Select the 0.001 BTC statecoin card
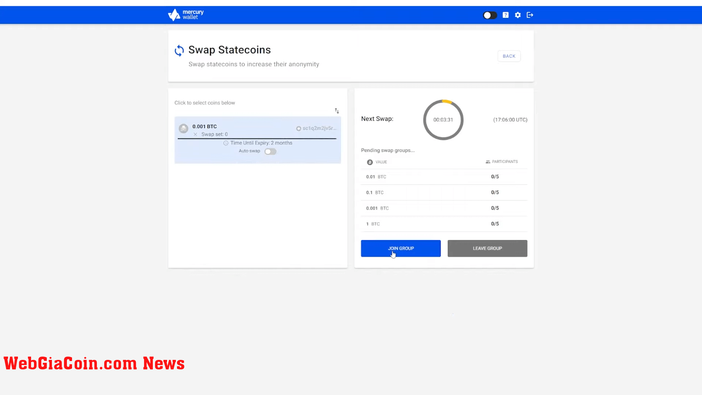Image resolution: width=702 pixels, height=395 pixels. 258,140
